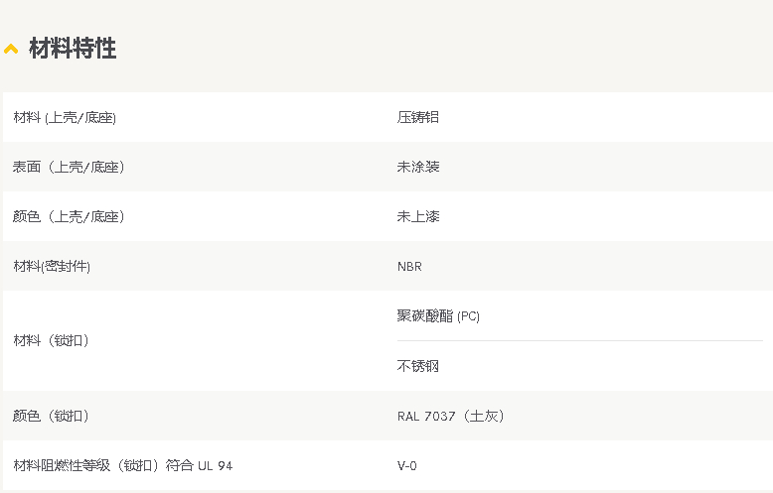Click the 不锈钢 value

[x=418, y=366]
